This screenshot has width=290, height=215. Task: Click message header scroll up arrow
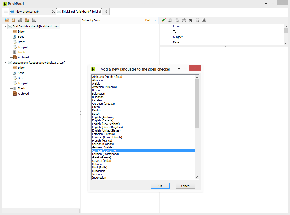click(x=286, y=26)
